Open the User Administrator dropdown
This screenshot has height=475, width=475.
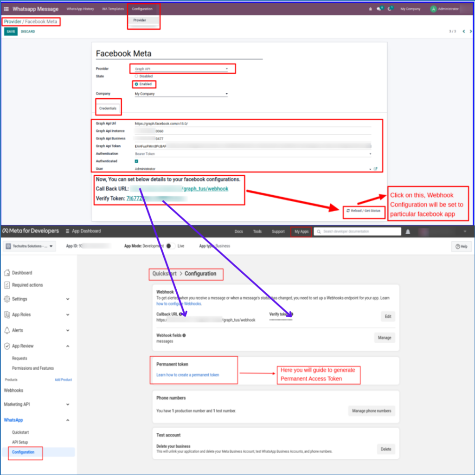pyautogui.click(x=253, y=169)
